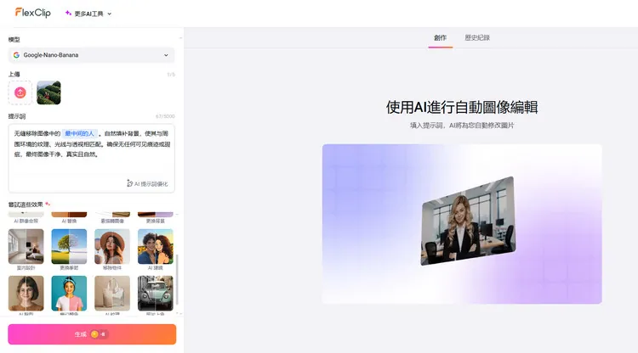The width and height of the screenshot is (638, 353).
Task: Choose the woman with glasses portrait effect
Action: [26, 294]
